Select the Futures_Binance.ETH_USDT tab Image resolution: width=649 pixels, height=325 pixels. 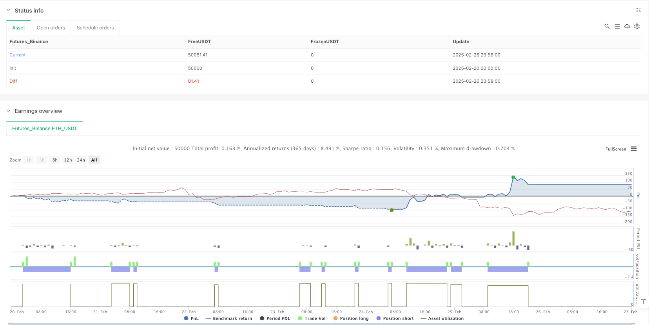point(45,129)
